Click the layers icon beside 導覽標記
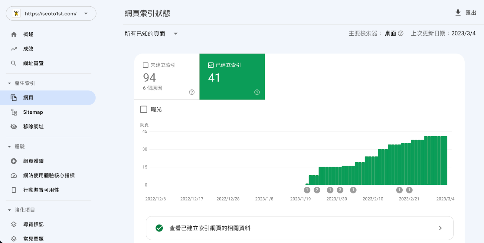 click(14, 224)
